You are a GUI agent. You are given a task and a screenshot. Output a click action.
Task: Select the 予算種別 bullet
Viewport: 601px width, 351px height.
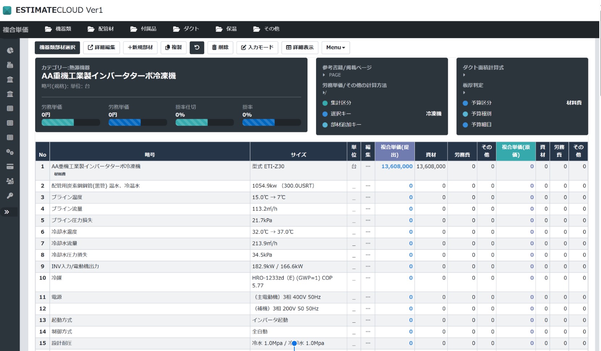tap(465, 114)
